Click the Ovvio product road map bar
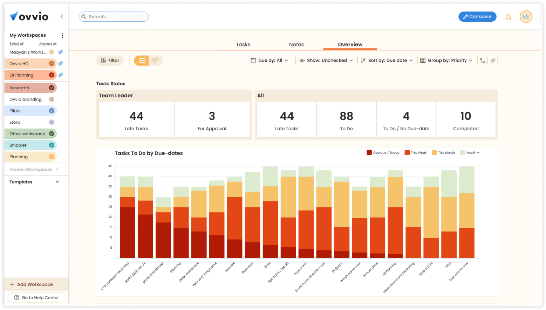Viewport: 546px width, 310px height. tap(128, 217)
